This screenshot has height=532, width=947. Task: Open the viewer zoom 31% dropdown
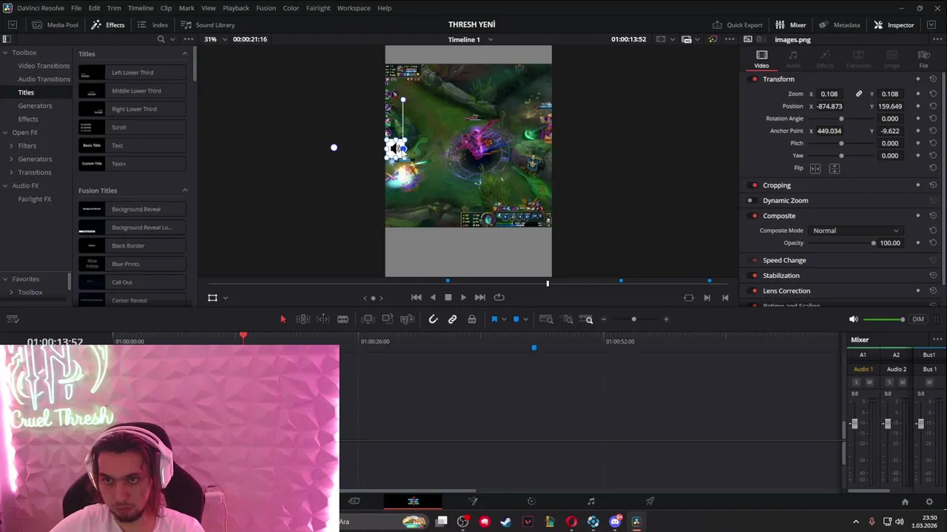point(224,39)
